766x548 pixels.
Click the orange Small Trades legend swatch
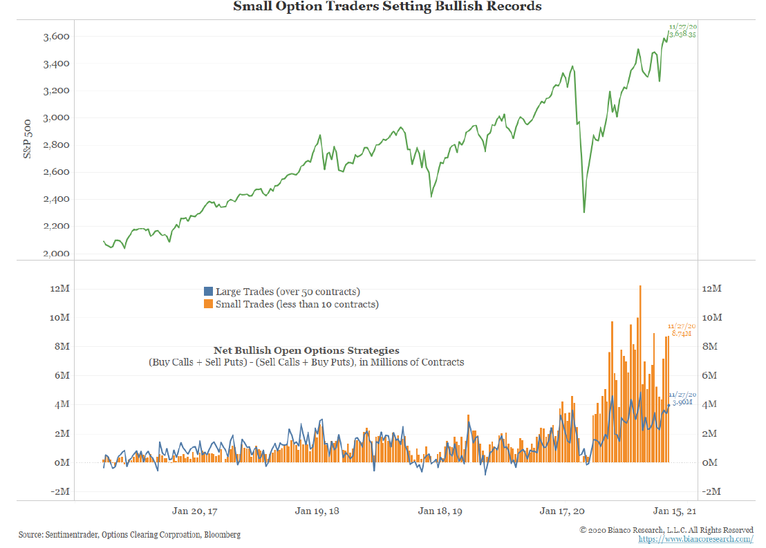209,304
